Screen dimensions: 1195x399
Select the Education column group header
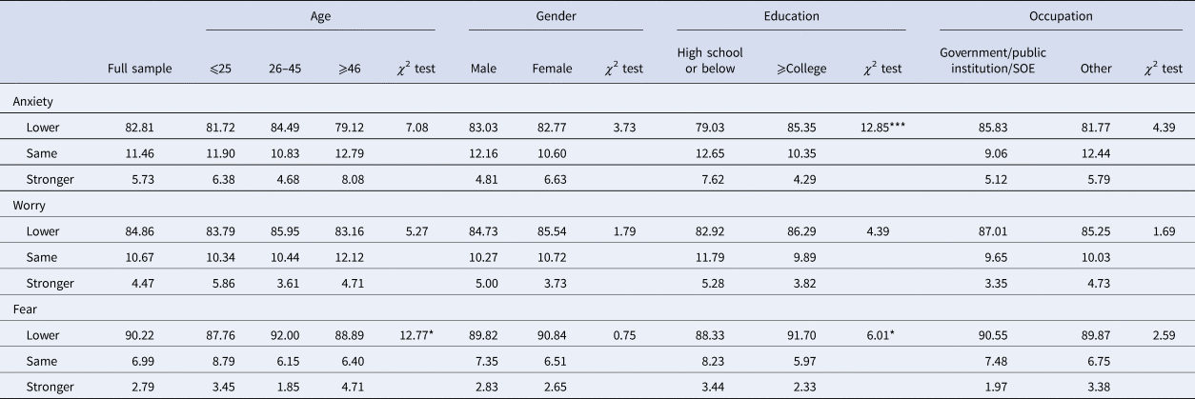pyautogui.click(x=791, y=16)
